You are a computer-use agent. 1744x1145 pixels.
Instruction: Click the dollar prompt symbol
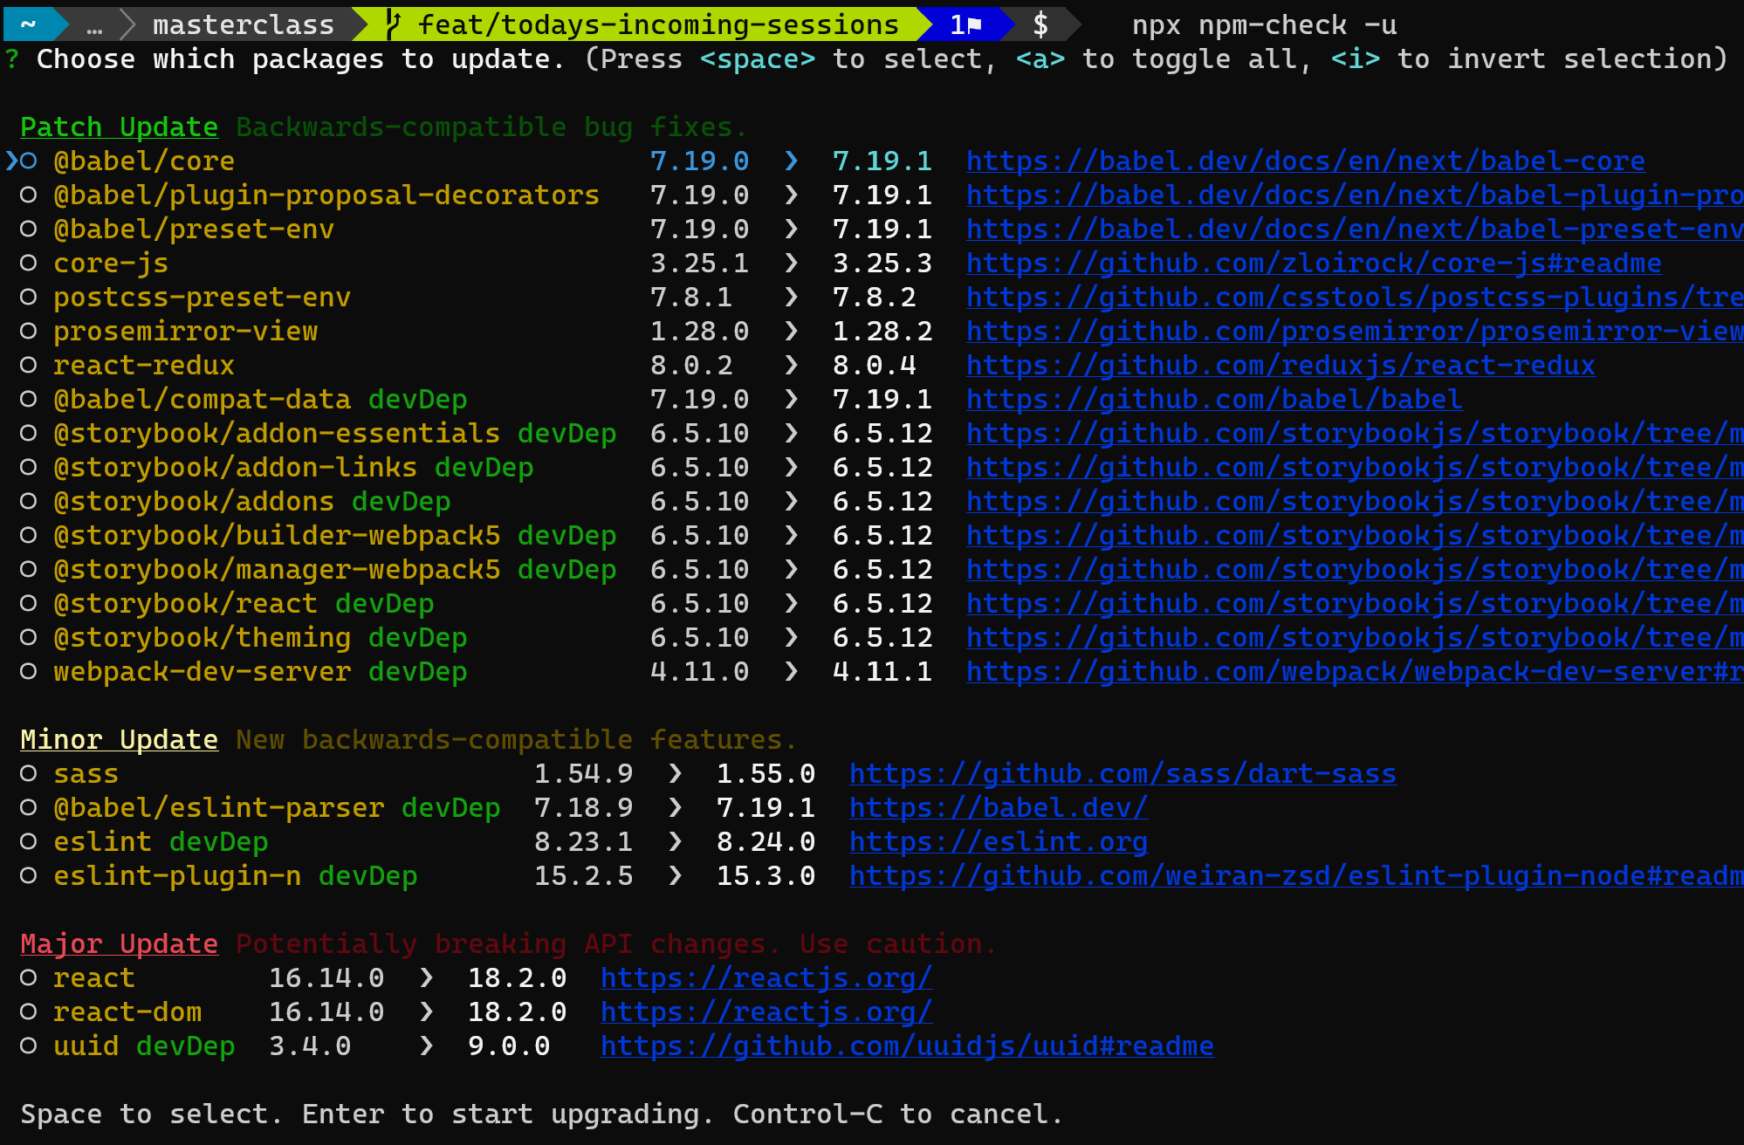[1040, 24]
